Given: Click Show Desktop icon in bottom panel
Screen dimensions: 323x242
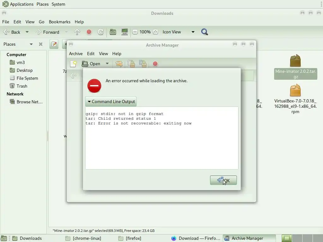Looking at the screenshot, I should 4,238.
